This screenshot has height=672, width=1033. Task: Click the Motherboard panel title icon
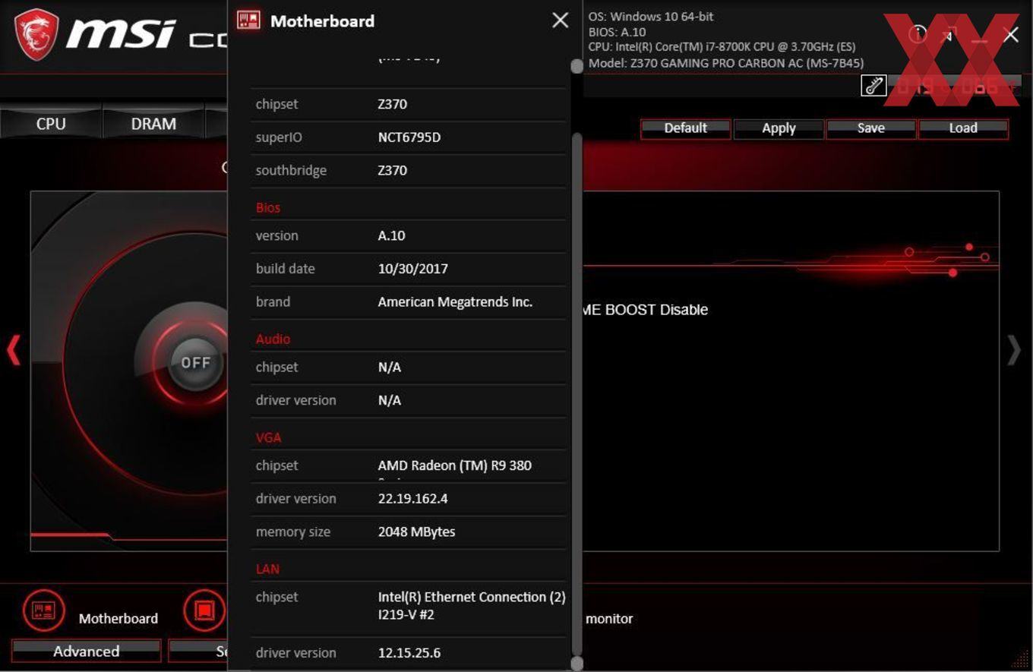click(x=248, y=21)
